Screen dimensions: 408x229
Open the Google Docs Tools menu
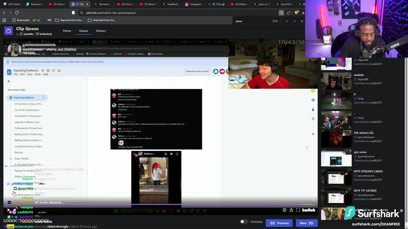click(x=38, y=74)
